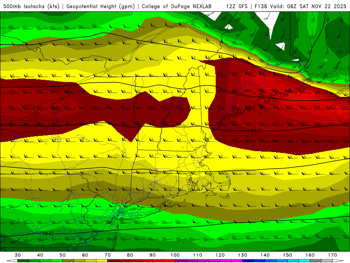Click the 130 value on the color scale
This screenshot has width=350, height=263.
[x=242, y=255]
